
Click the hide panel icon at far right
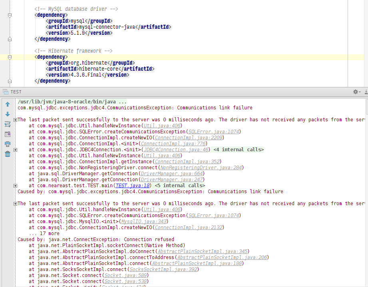(x=366, y=92)
